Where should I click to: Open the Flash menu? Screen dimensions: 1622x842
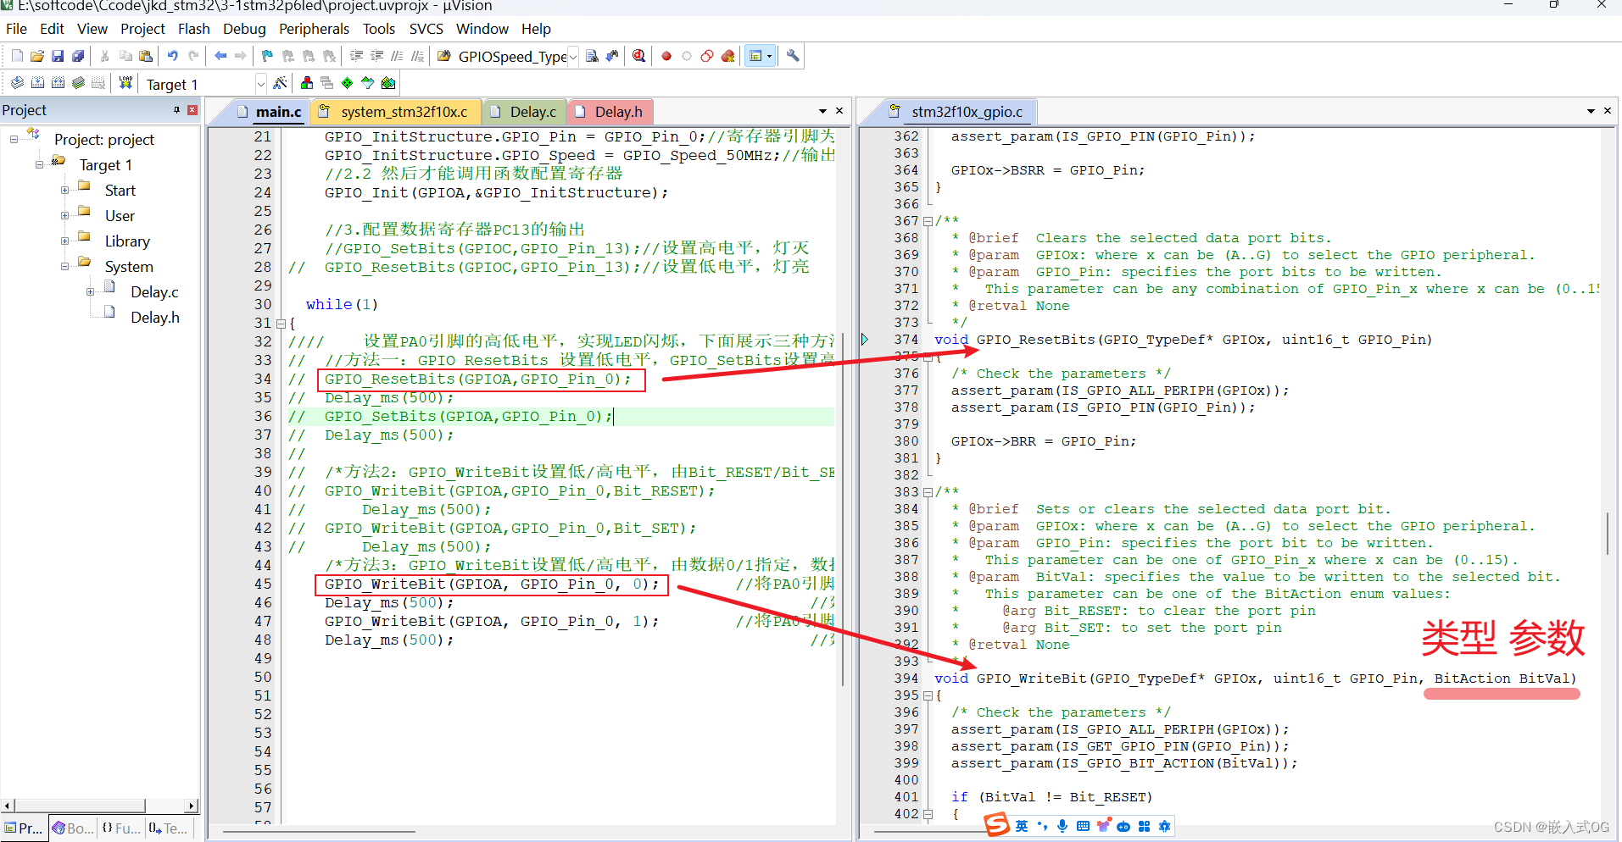coord(194,29)
